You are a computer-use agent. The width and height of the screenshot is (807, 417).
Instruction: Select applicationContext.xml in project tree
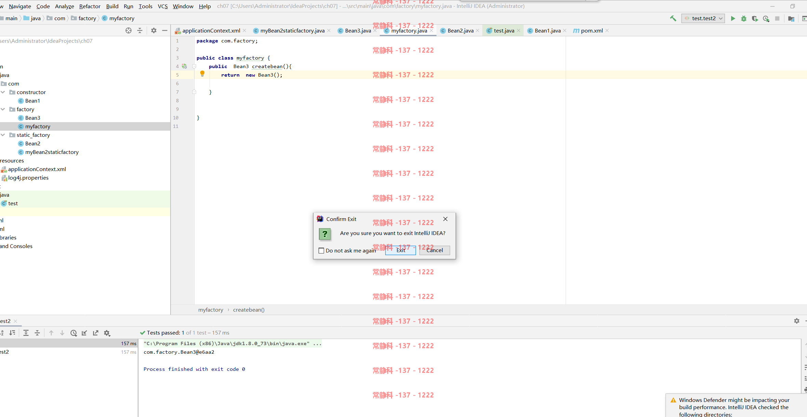pyautogui.click(x=37, y=169)
